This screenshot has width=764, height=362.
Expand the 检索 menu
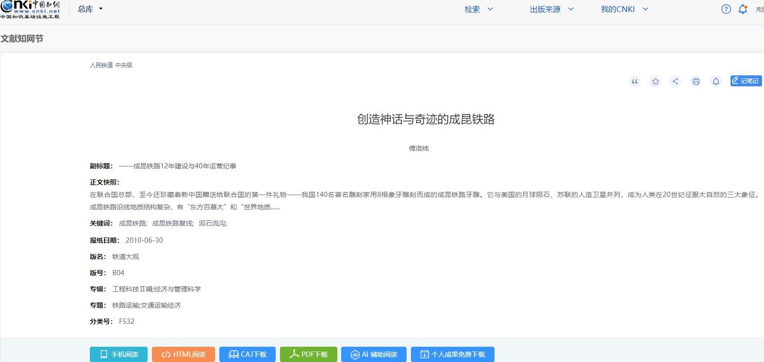click(478, 9)
